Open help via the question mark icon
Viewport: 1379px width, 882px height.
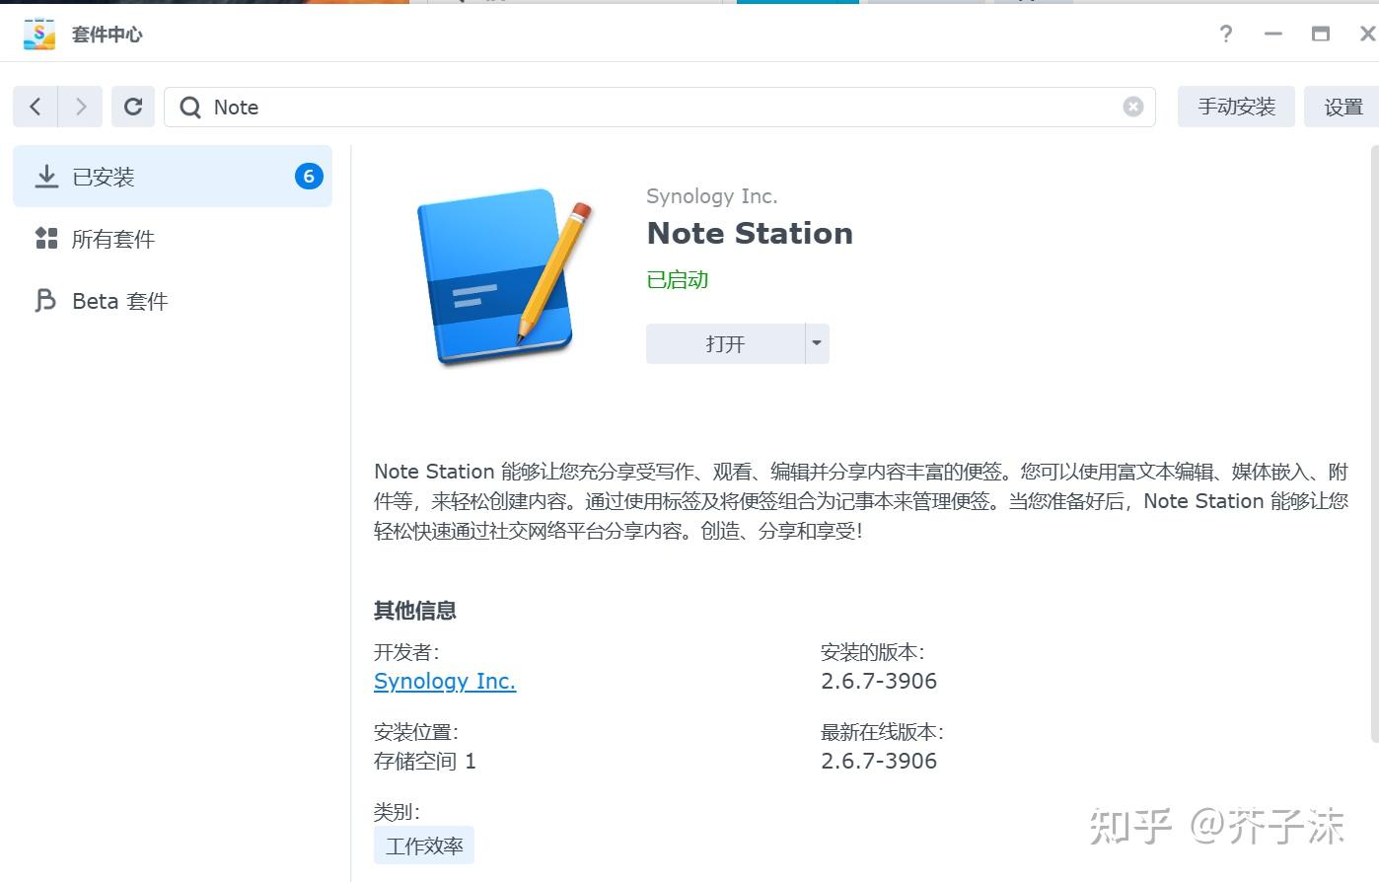point(1225,33)
